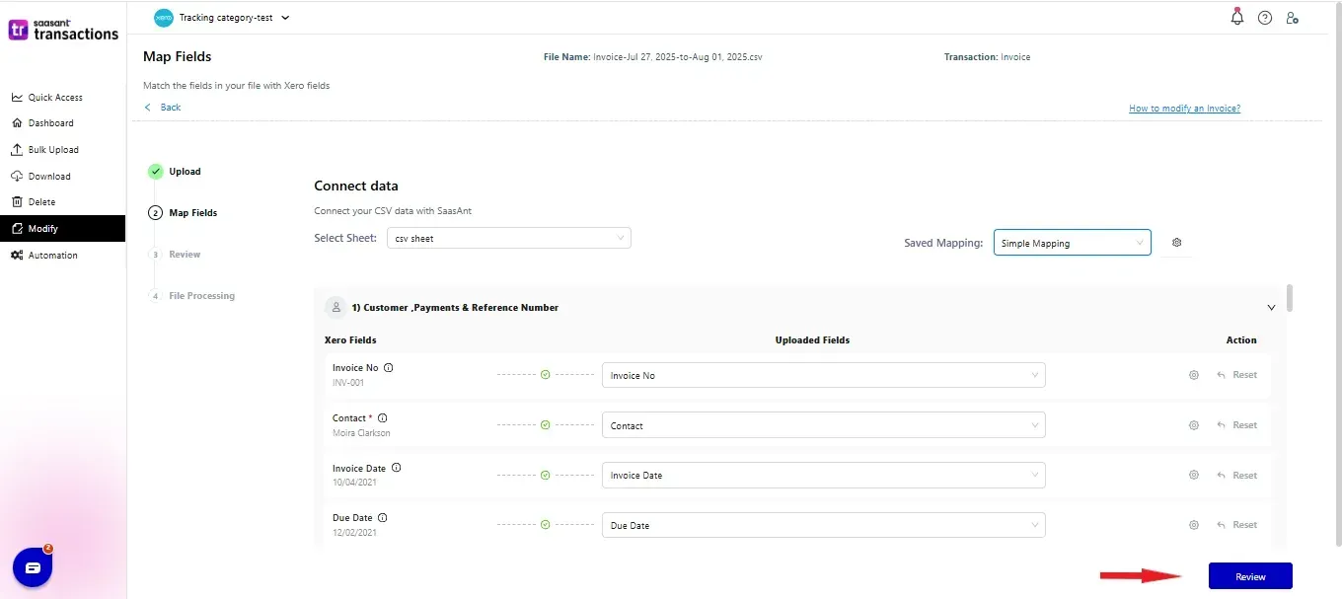Viewport: 1342px width, 599px height.
Task: Click the info icon beside Invoice No
Action: pos(388,368)
